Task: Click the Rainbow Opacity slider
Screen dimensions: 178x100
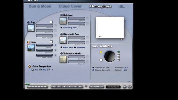Action: (76, 23)
